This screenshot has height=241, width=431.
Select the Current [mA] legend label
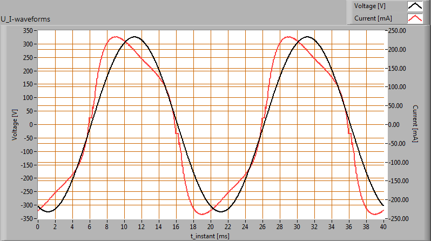tap(373, 18)
